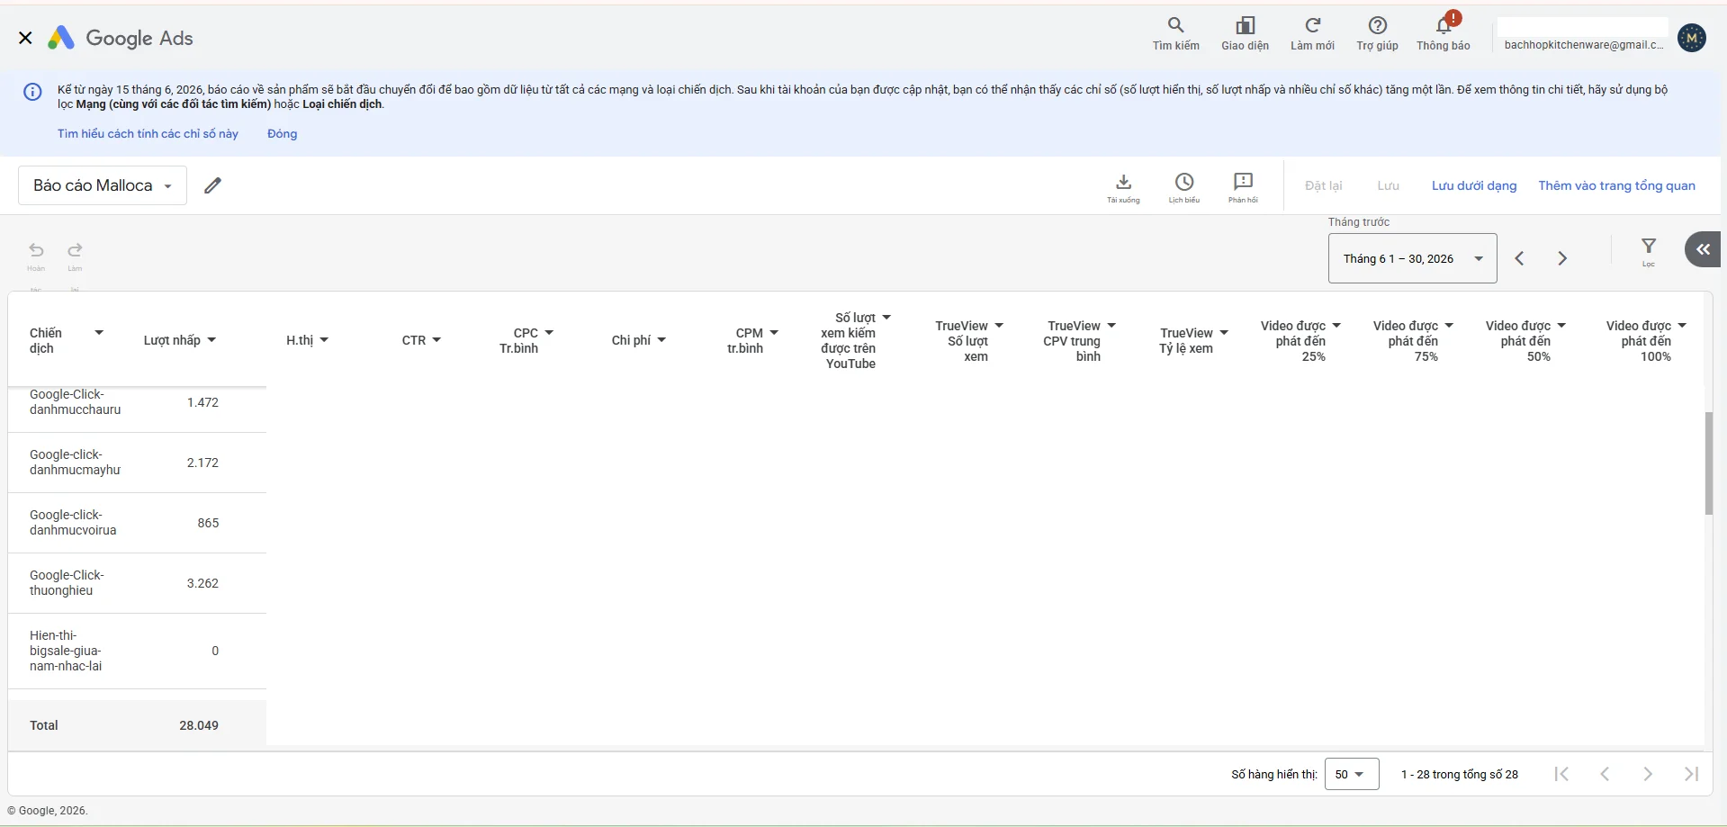Go to previous date range arrow
The height and width of the screenshot is (827, 1727).
point(1519,258)
